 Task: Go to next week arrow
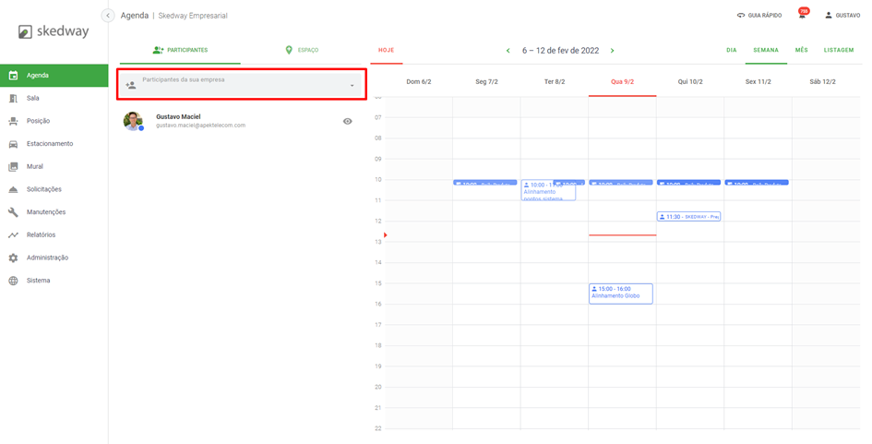[x=612, y=51]
